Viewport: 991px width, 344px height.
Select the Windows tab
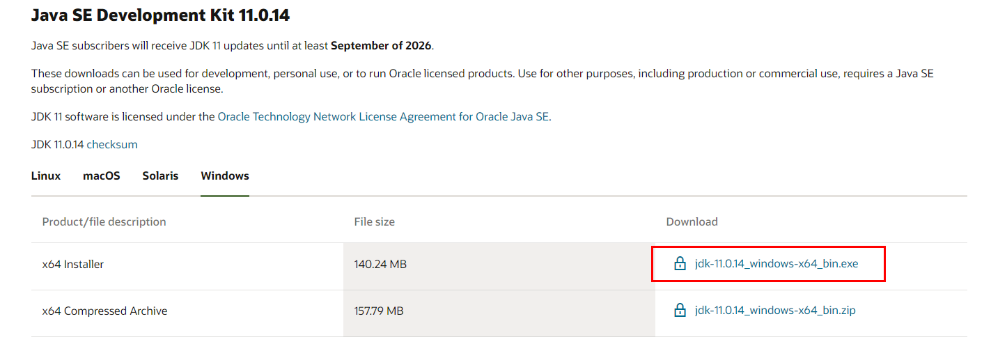225,175
